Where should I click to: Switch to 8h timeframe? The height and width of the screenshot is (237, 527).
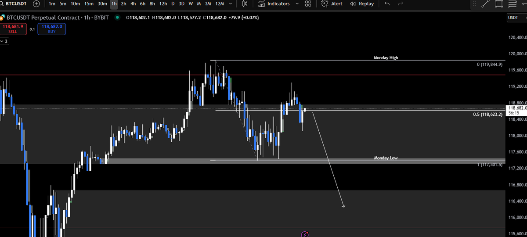(x=152, y=4)
